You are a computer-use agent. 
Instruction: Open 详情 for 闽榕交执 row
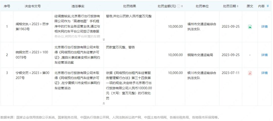(x=264, y=27)
